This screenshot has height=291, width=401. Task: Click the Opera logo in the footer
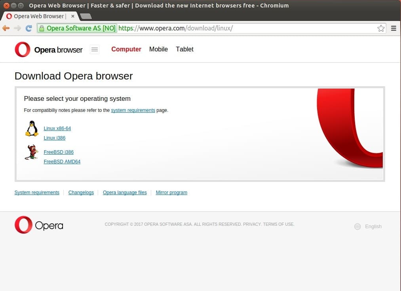pyautogui.click(x=39, y=225)
